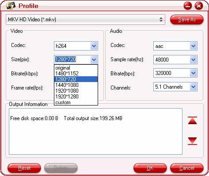
Task: Click the 'Sample rate(hz):' label
Action: pyautogui.click(x=127, y=59)
